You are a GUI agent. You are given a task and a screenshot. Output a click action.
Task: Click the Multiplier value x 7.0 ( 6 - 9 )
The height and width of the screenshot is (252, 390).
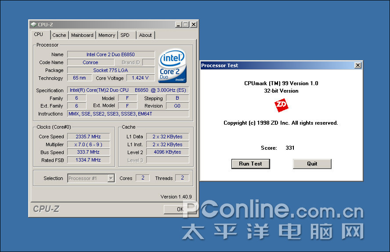click(x=89, y=144)
